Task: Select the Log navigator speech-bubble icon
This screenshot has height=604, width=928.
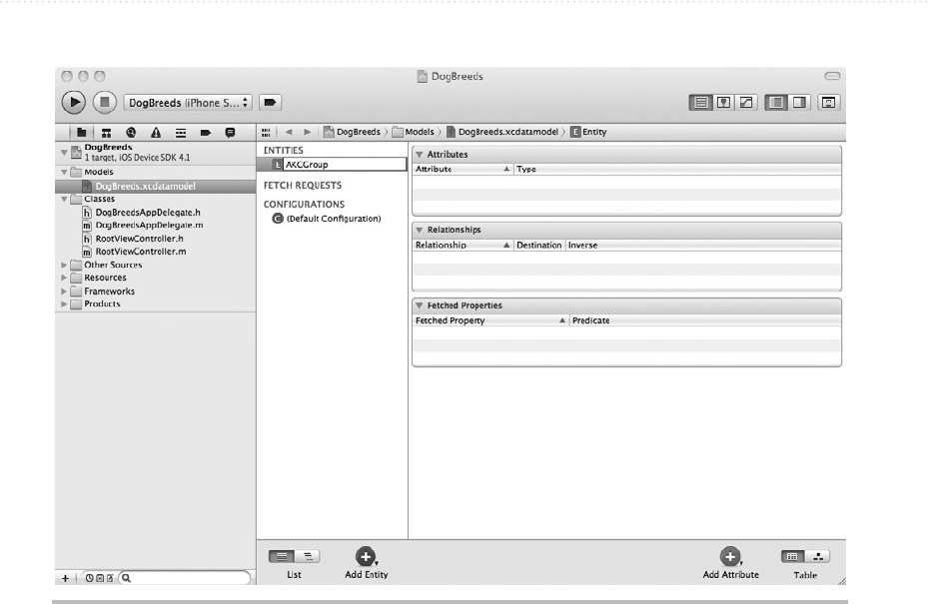Action: (x=230, y=133)
